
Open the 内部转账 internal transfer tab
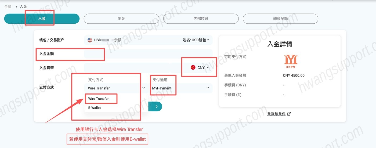coord(201,19)
